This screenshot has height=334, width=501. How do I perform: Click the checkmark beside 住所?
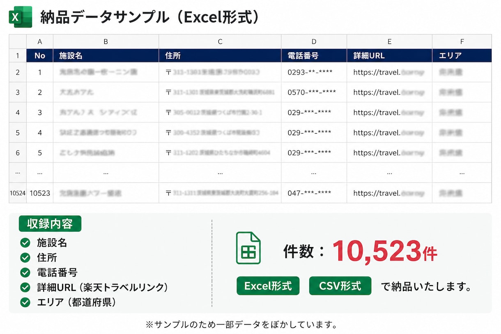click(x=25, y=258)
